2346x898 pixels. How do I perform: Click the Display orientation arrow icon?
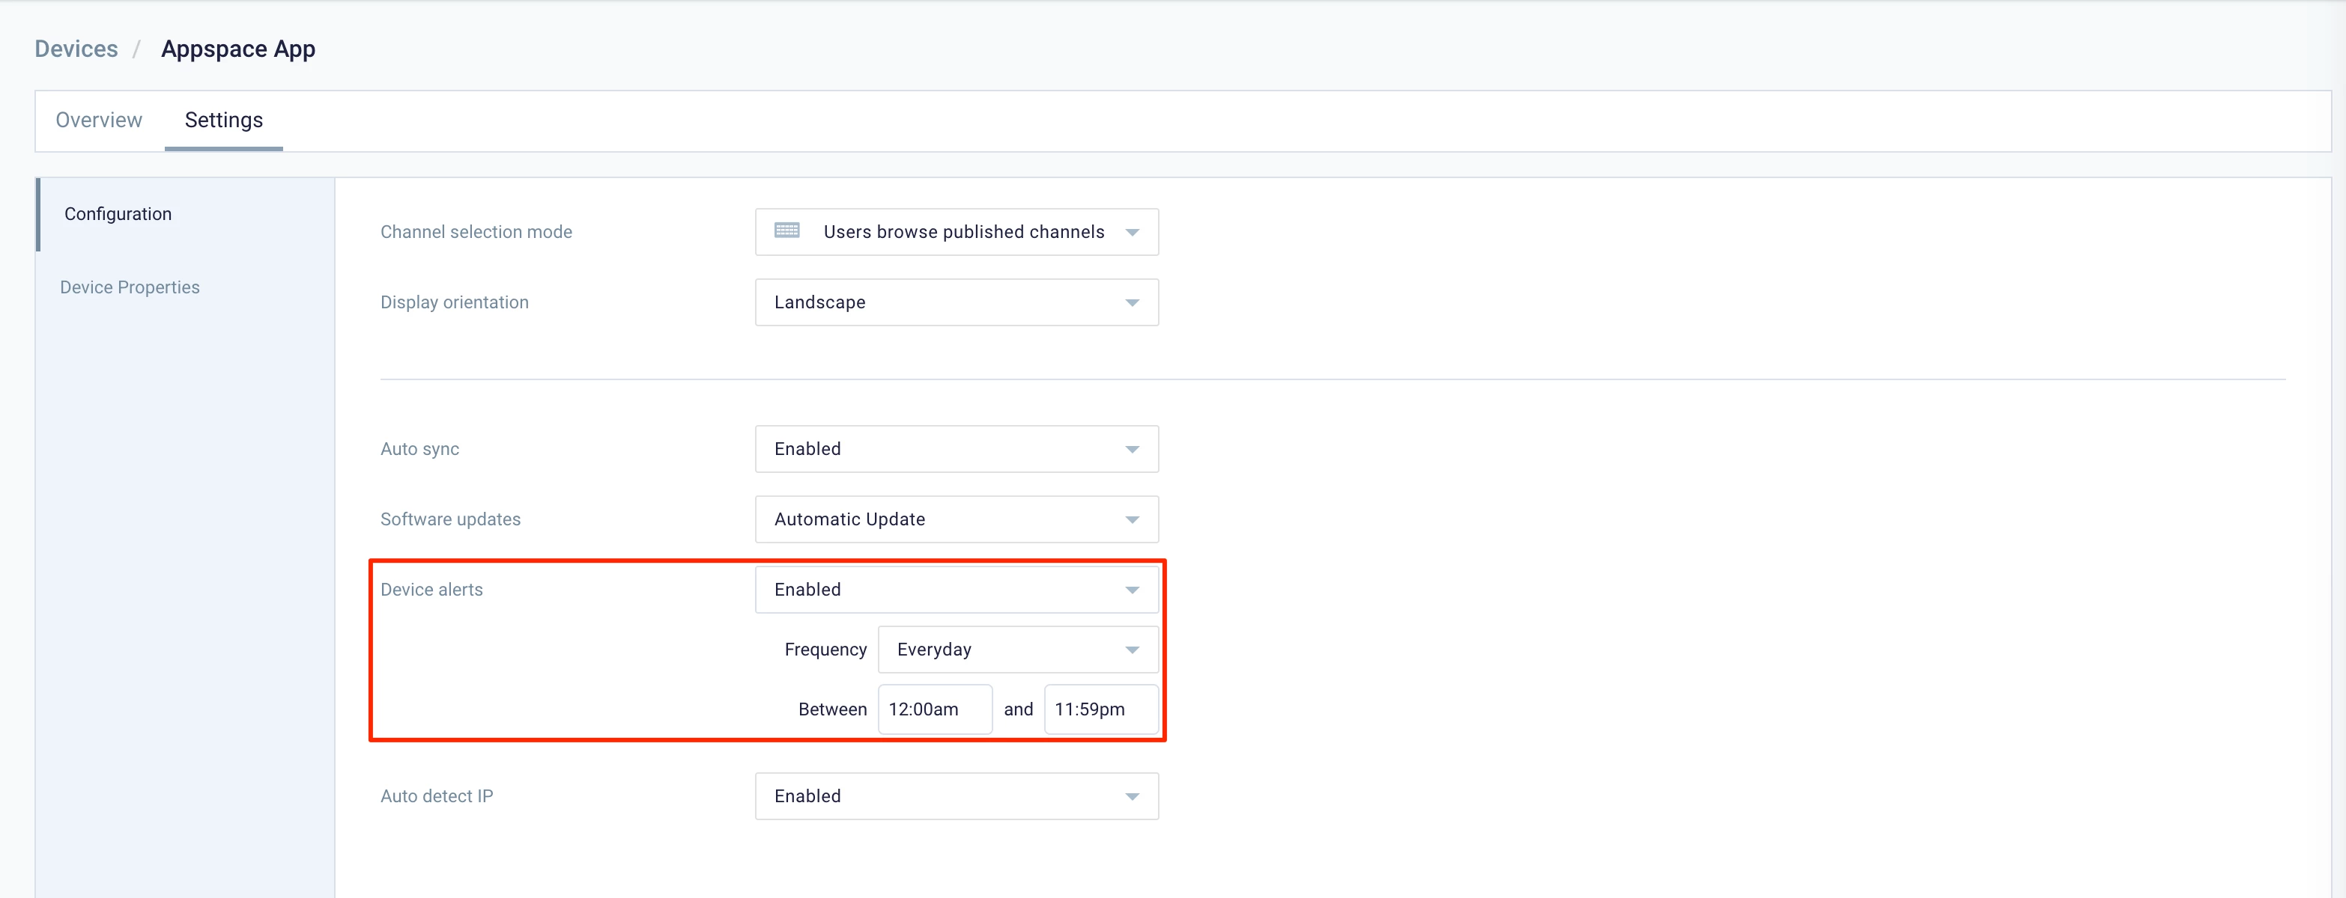pos(1132,303)
